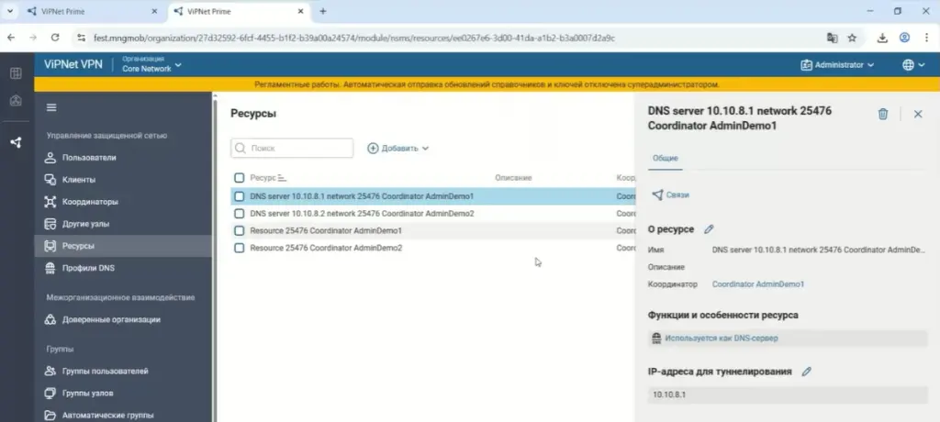Click the site info icon in address bar
Image resolution: width=940 pixels, height=422 pixels.
(x=82, y=38)
